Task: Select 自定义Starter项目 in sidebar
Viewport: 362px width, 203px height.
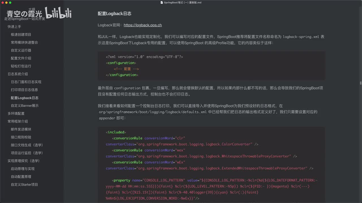Action: 25,185
